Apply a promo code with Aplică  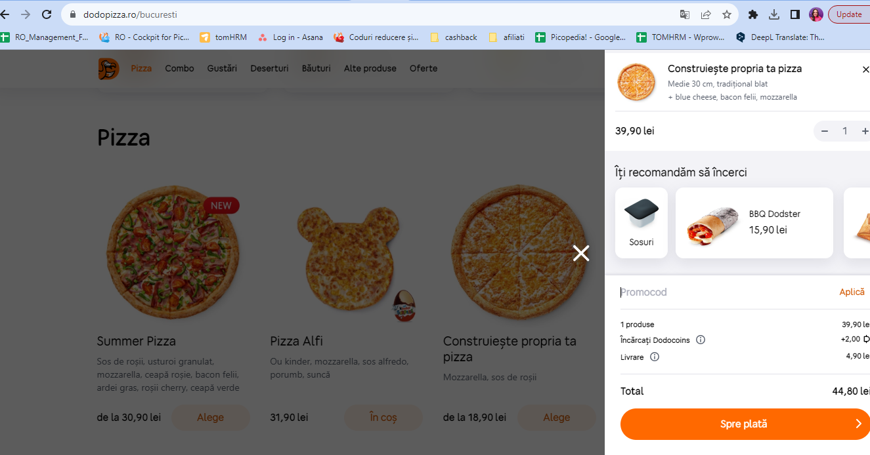tap(851, 292)
